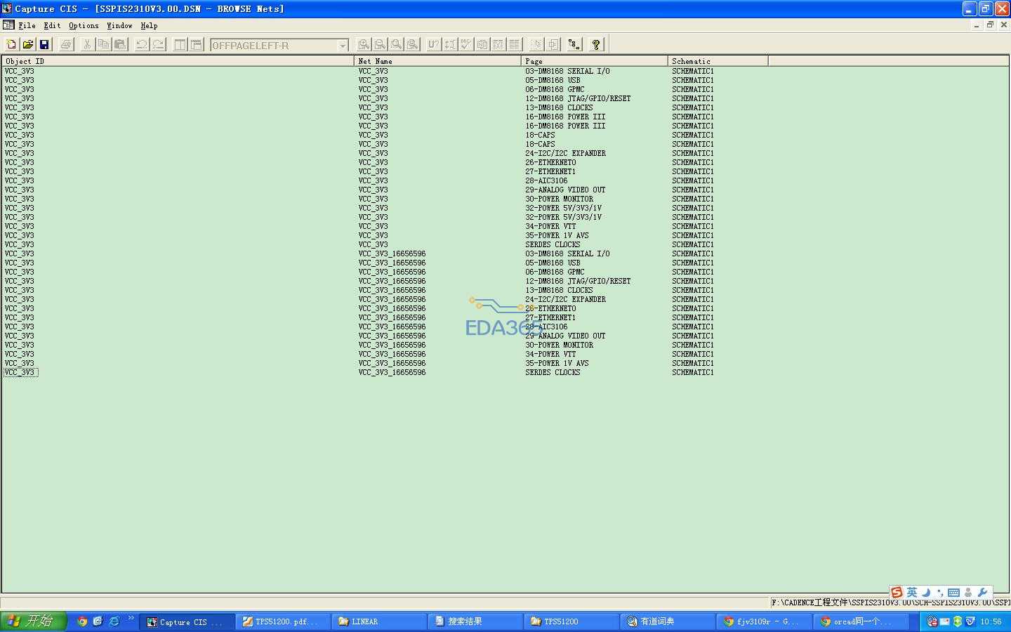Open a design file via the folder icon
This screenshot has height=632, width=1011.
27,45
